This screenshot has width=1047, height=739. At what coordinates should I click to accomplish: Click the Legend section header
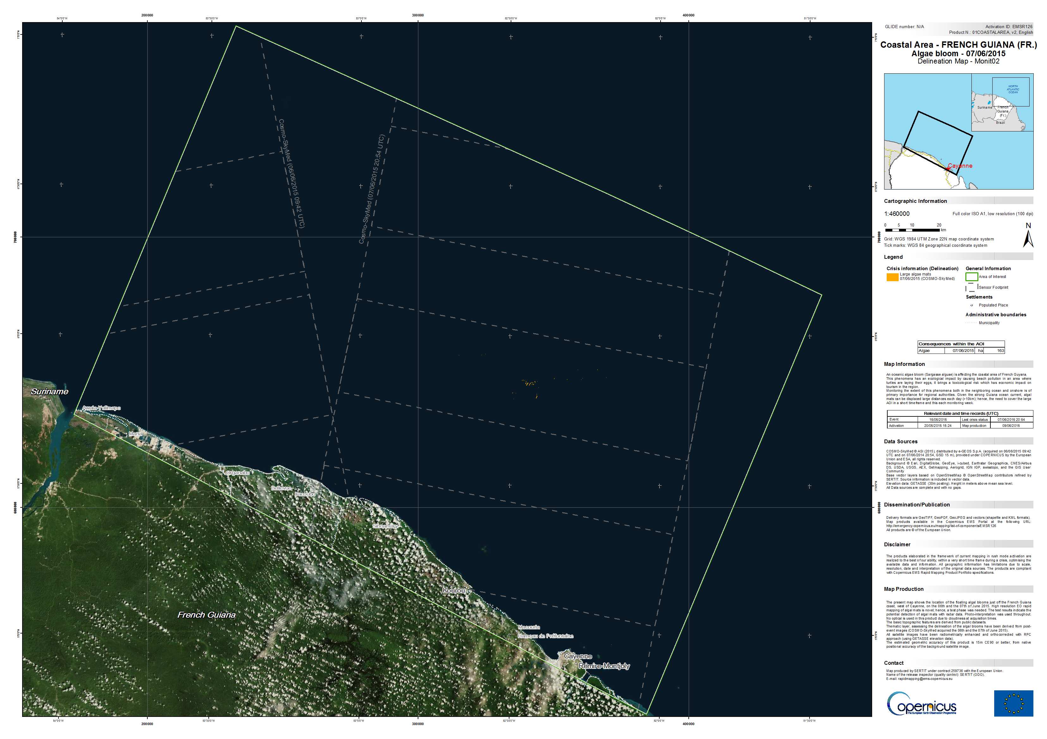[893, 257]
